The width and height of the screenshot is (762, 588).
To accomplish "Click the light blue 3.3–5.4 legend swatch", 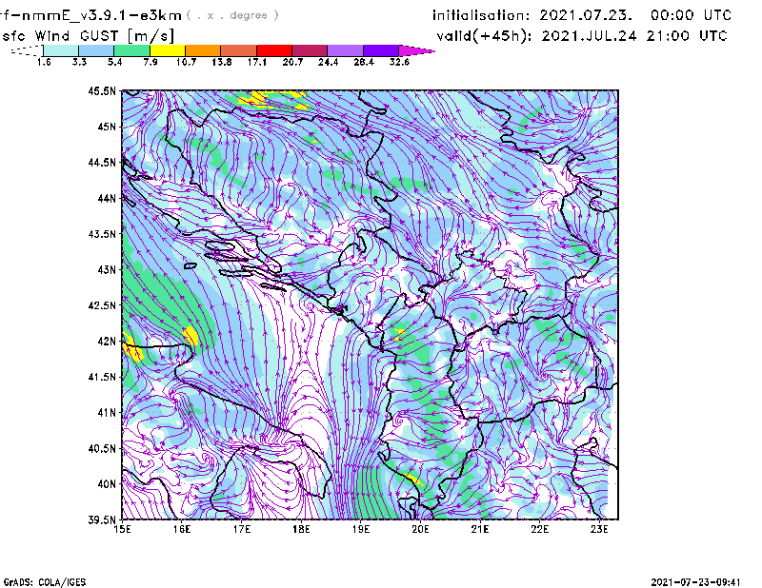I will pyautogui.click(x=96, y=50).
